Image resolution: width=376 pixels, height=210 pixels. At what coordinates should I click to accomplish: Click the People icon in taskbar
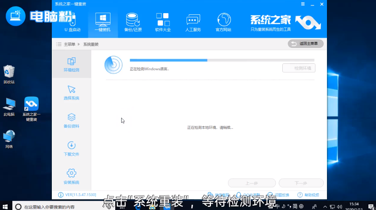click(x=314, y=206)
